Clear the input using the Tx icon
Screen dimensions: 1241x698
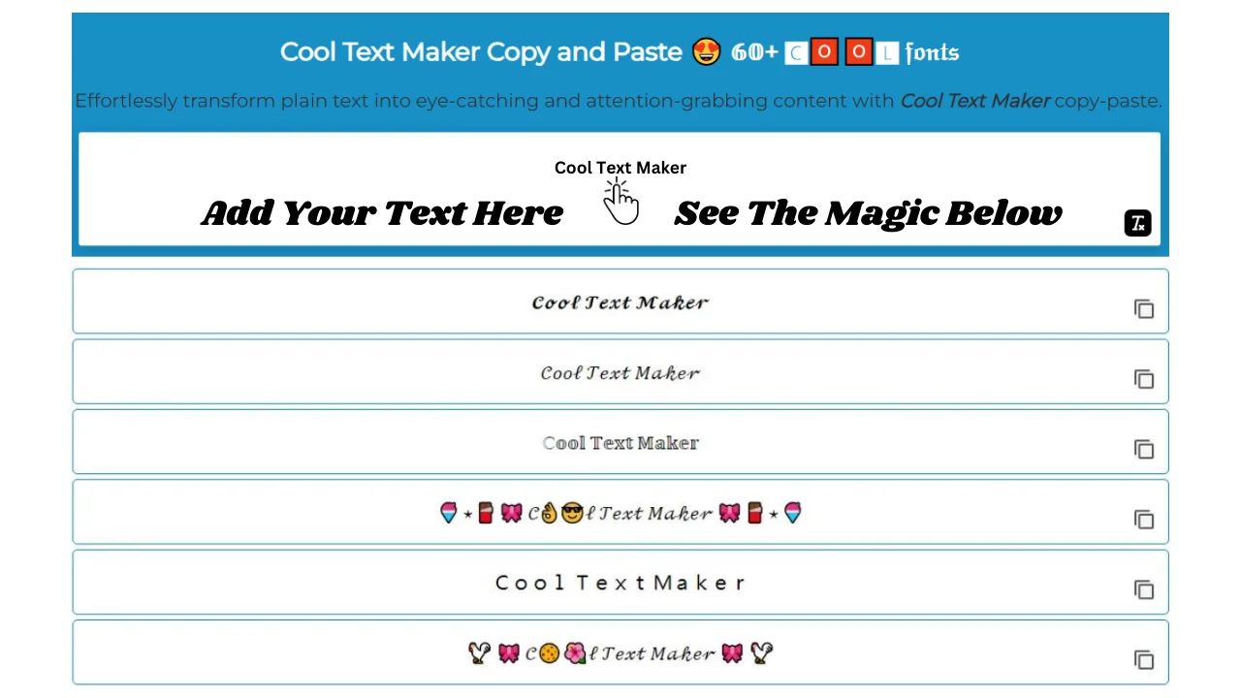click(1137, 223)
